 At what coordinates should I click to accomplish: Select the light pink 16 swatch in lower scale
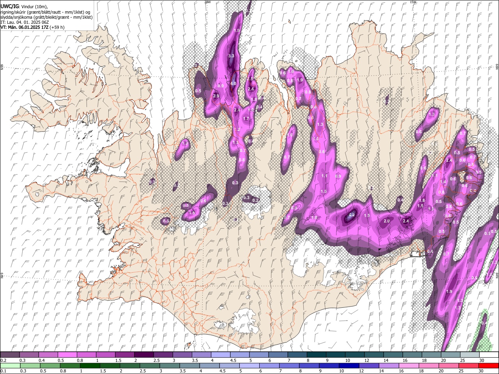click(409, 365)
